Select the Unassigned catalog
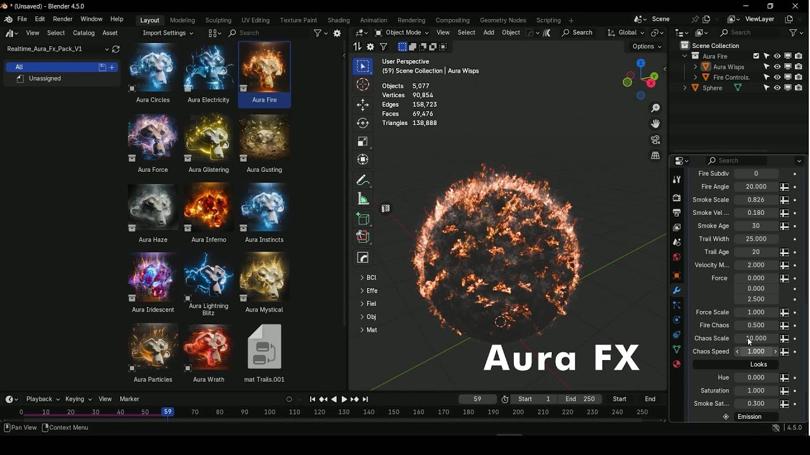 (44, 78)
